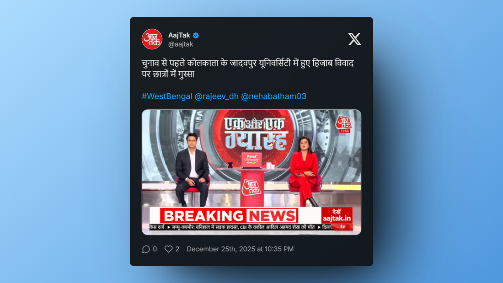Screen dimensions: 503x283
Task: Click the @aajtak handle
Action: (x=181, y=44)
